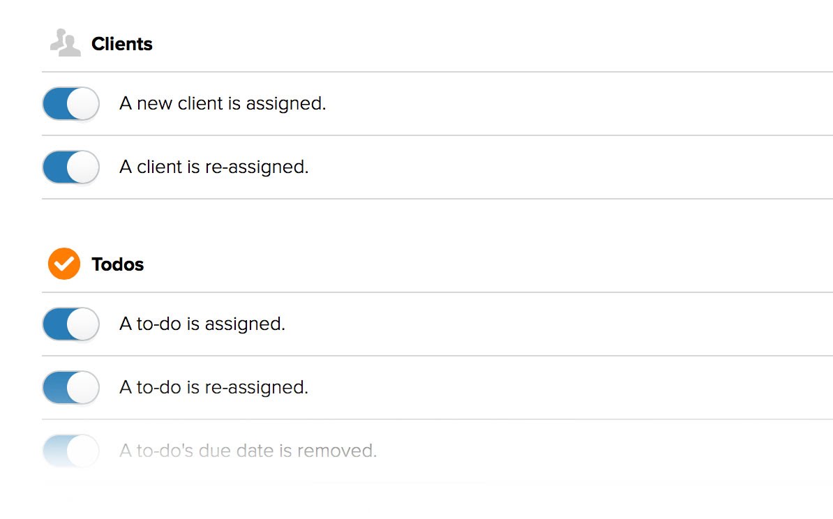Select the gray silhouette icon beside Clients
The height and width of the screenshot is (519, 833).
tap(63, 42)
